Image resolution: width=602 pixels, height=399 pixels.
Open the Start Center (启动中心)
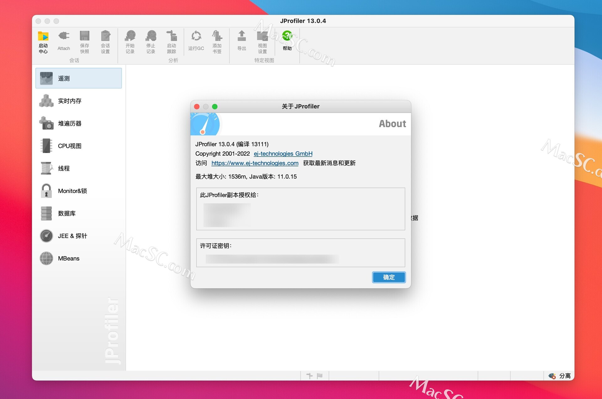pyautogui.click(x=43, y=42)
